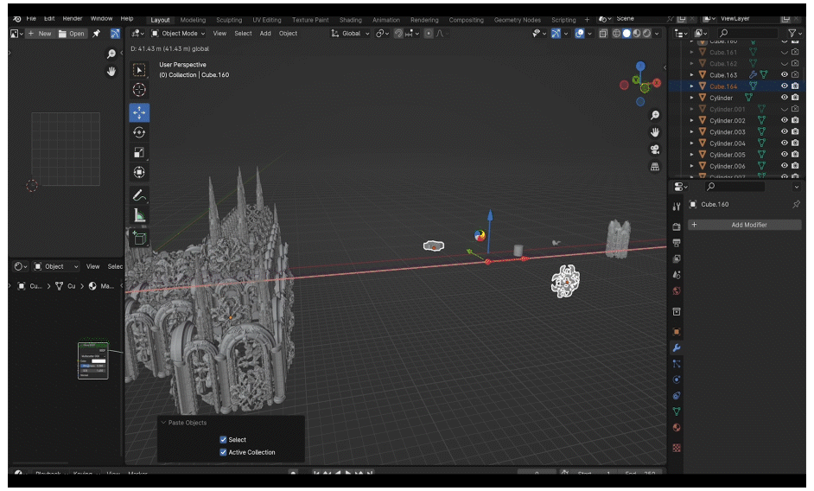Open the properties editor type dropdown
Image resolution: width=814 pixels, height=491 pixels.
pyautogui.click(x=680, y=187)
